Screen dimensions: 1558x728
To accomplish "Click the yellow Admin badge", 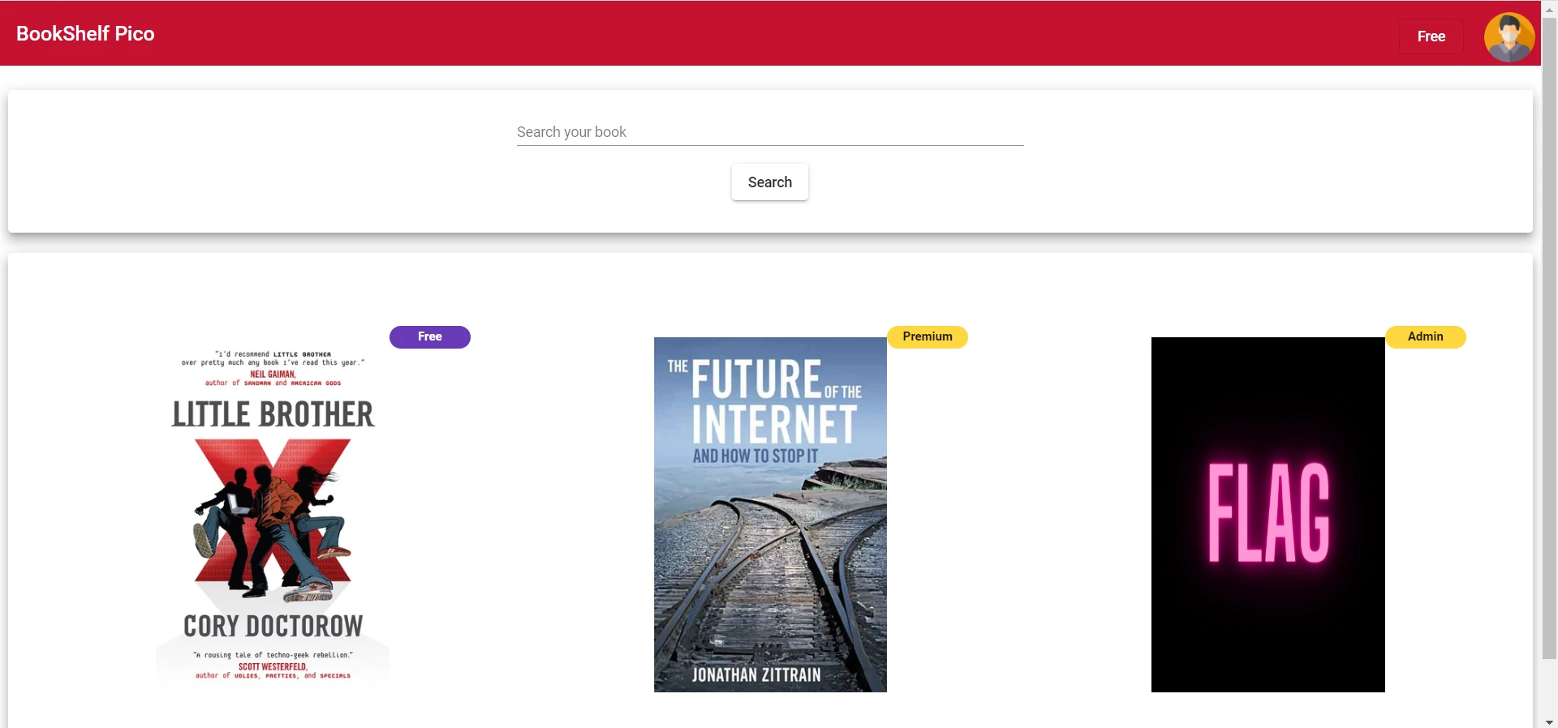I will pyautogui.click(x=1425, y=336).
